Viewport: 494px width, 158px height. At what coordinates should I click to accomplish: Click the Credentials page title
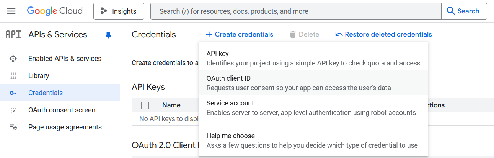[154, 35]
